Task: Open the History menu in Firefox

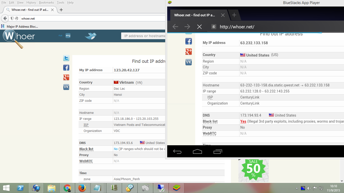Action: coord(31,3)
